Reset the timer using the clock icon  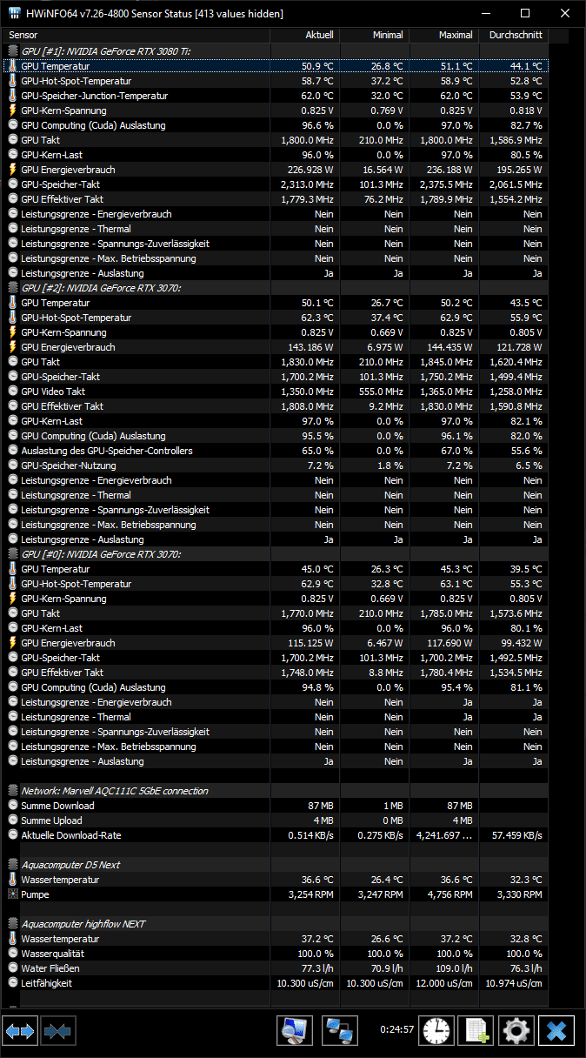[437, 1031]
